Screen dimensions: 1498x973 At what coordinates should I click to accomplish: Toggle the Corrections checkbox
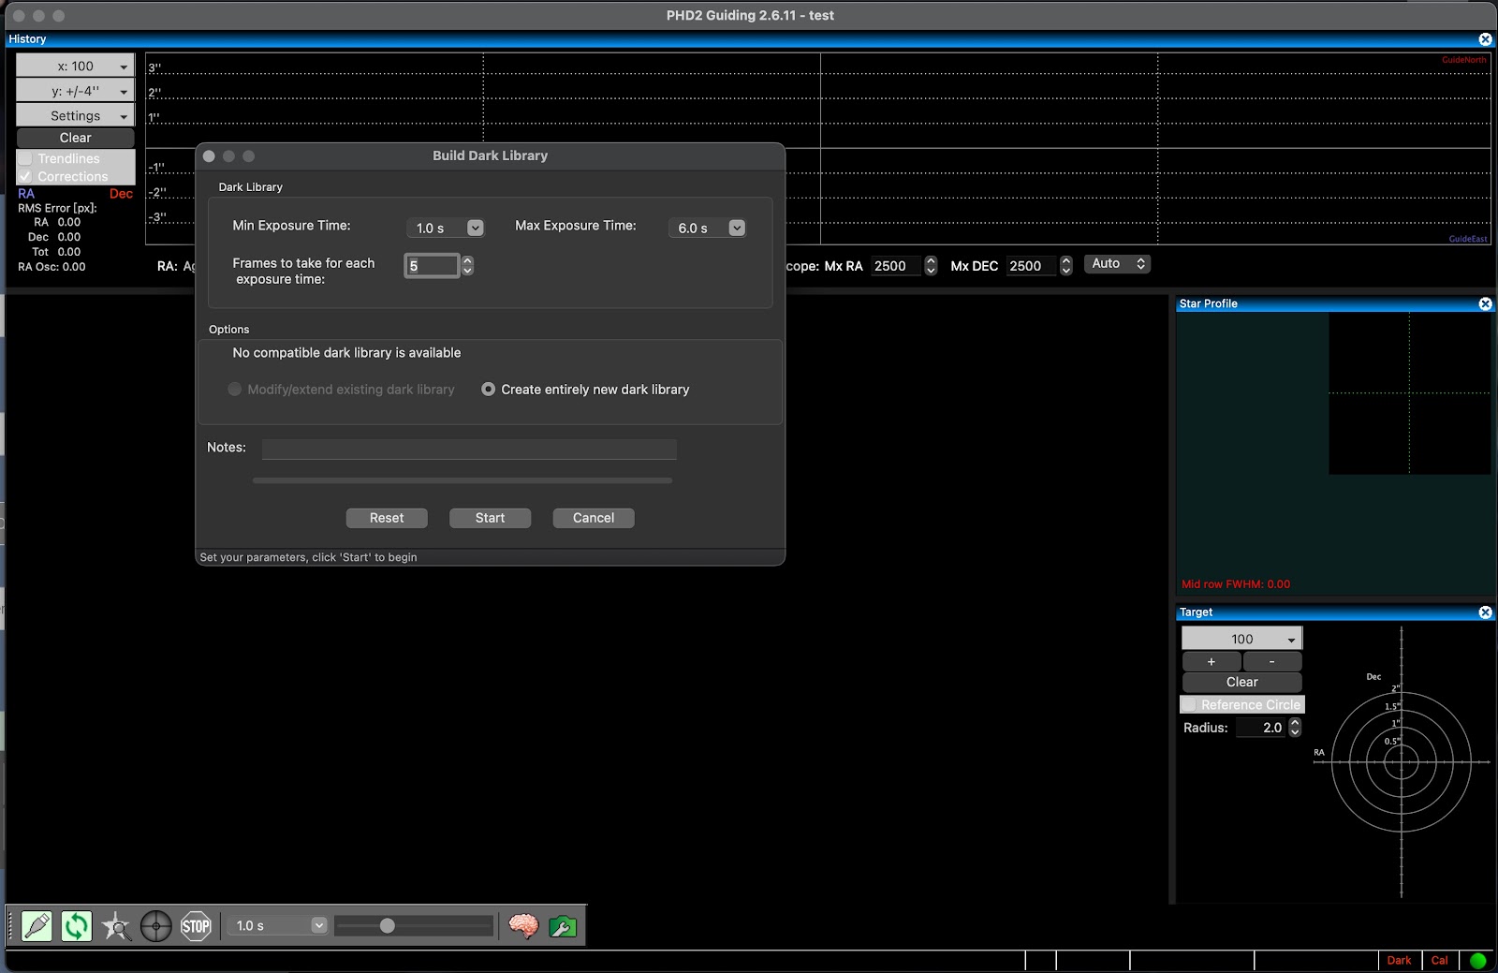26,176
